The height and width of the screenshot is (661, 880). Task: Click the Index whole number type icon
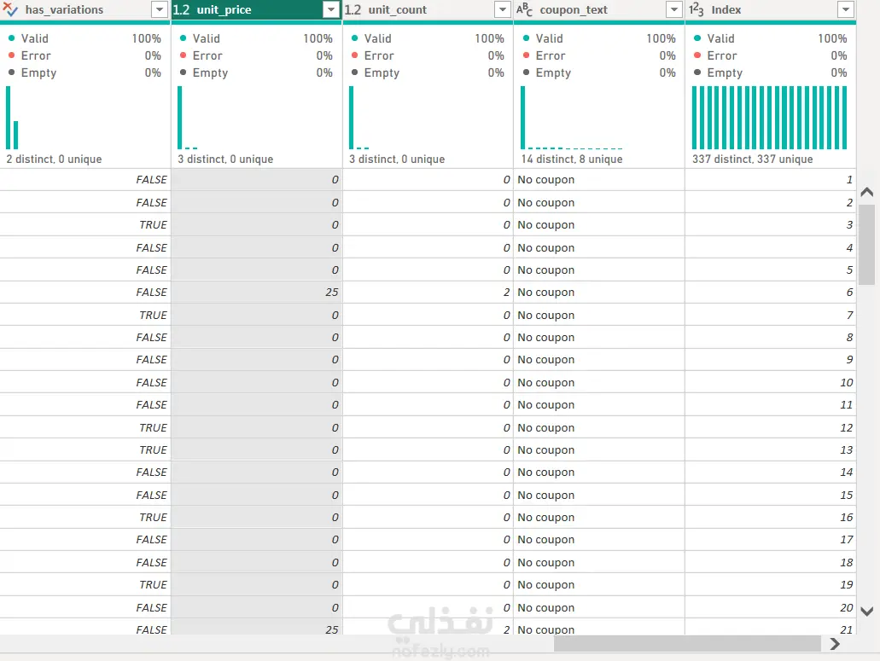coord(696,9)
